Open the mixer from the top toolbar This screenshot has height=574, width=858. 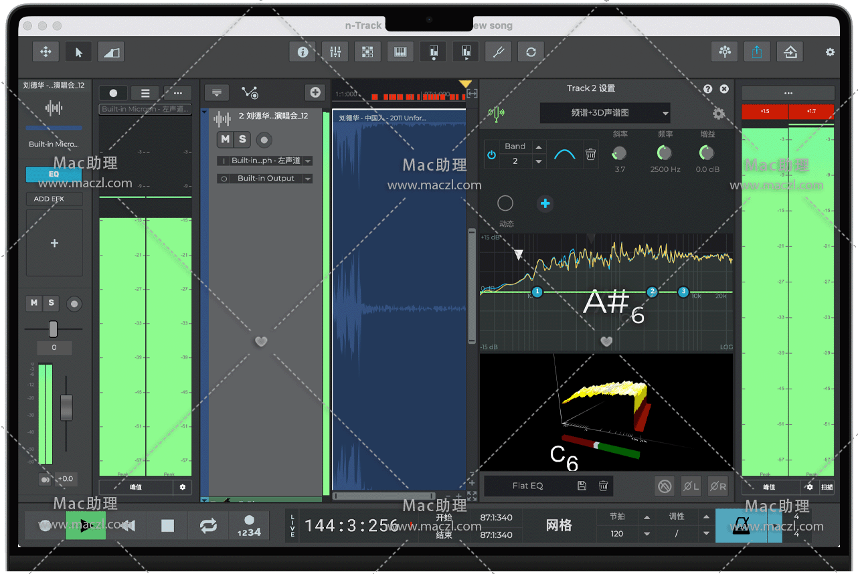click(x=335, y=52)
